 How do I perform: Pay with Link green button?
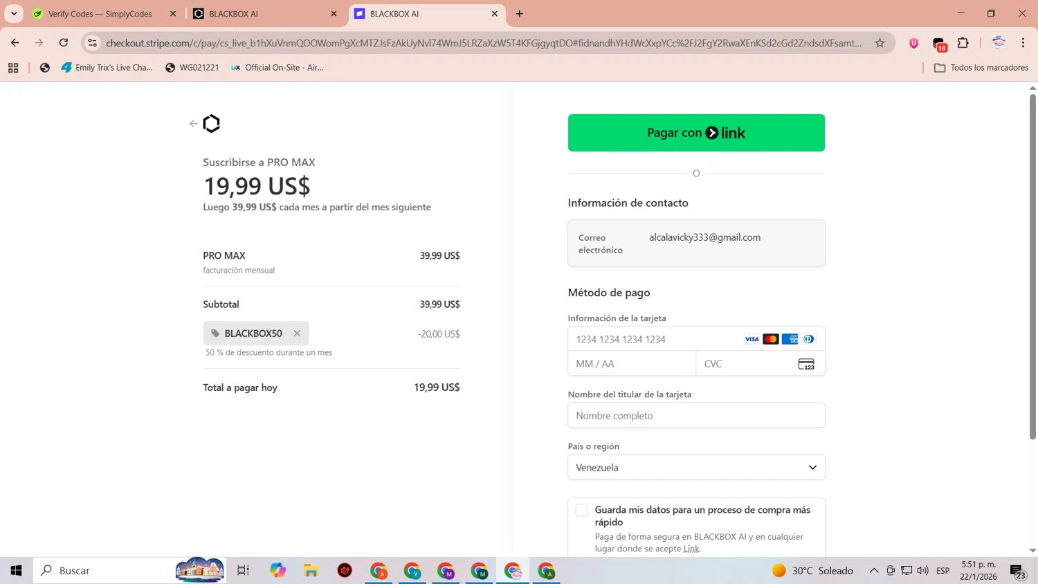tap(696, 133)
